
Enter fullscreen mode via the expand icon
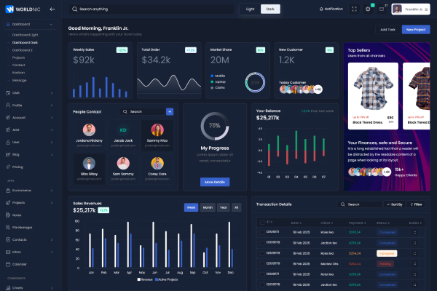pyautogui.click(x=354, y=9)
